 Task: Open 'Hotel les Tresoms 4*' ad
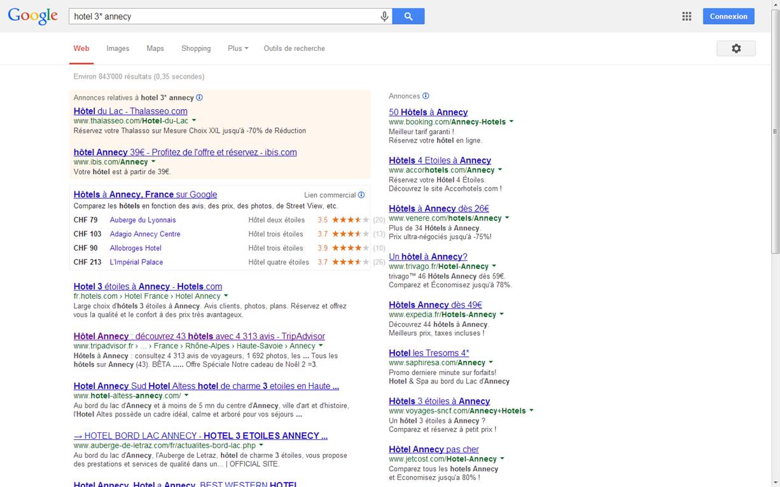429,353
